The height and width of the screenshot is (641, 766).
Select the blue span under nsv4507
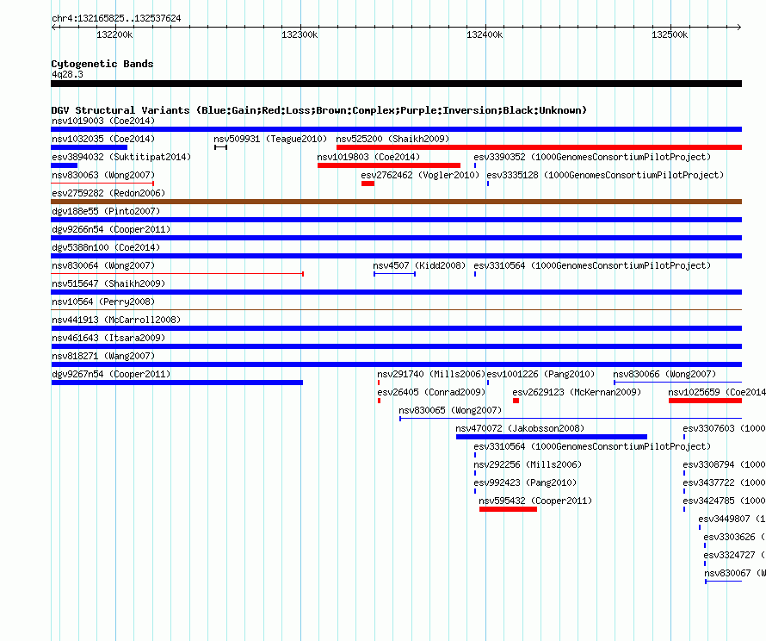tap(395, 274)
